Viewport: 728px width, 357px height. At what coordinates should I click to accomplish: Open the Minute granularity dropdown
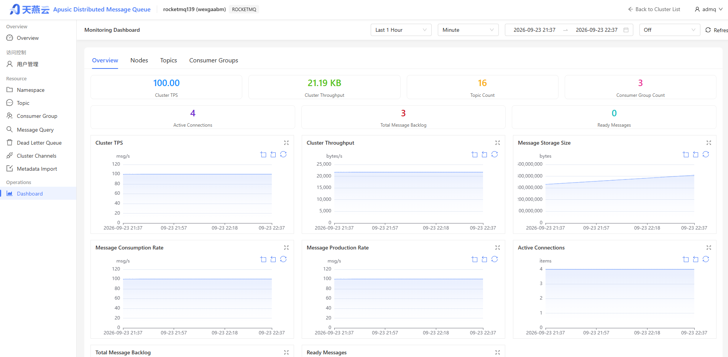coord(468,30)
